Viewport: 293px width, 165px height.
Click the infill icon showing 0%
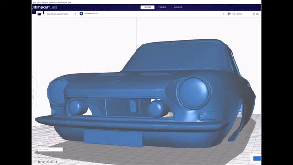254,14
